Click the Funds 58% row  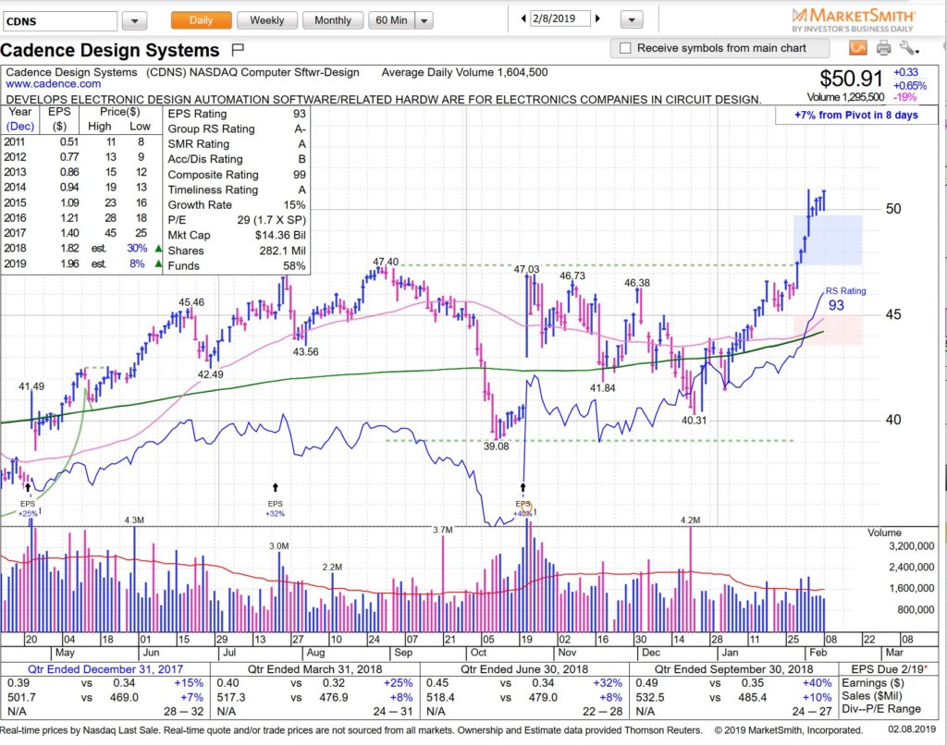[237, 265]
